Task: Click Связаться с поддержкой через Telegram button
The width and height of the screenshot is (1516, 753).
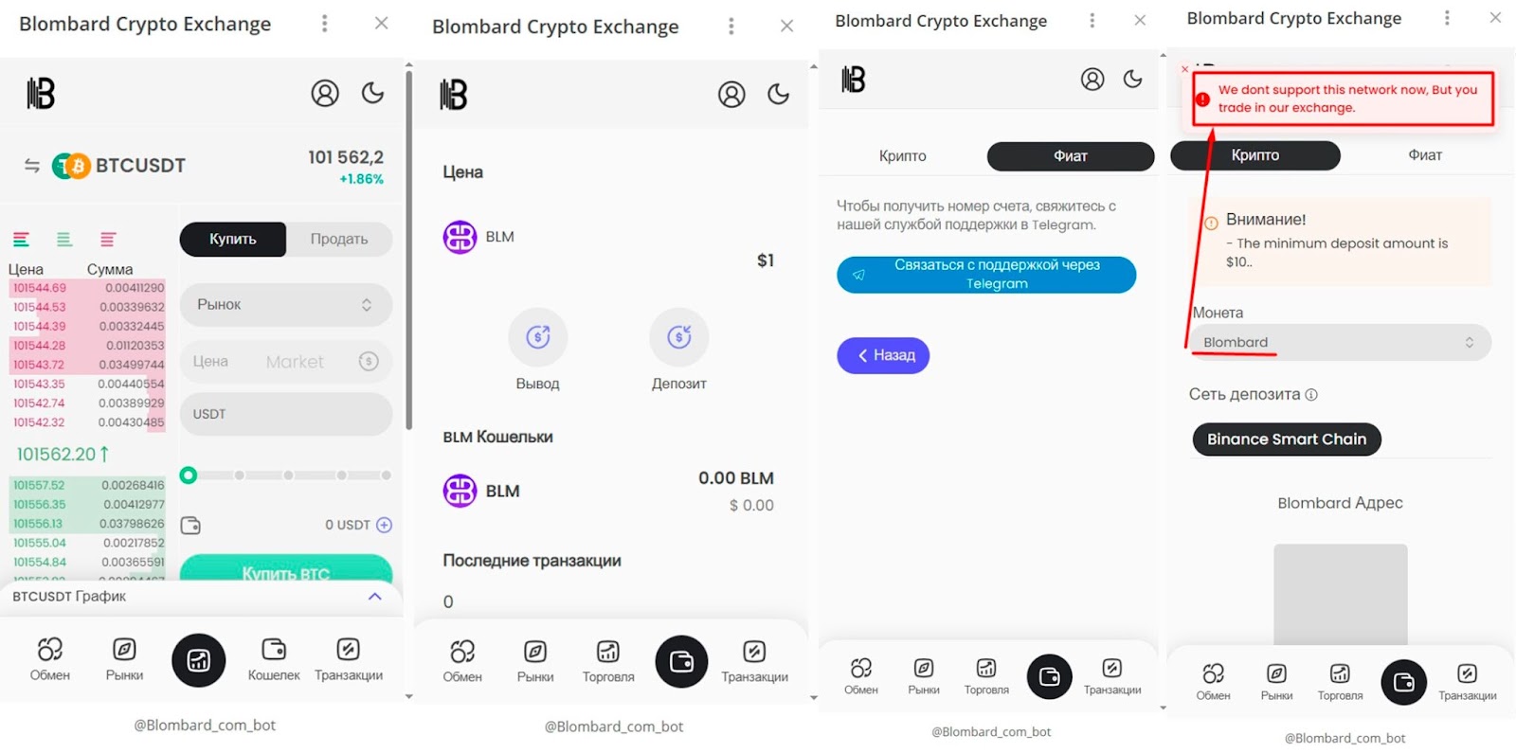Action: pos(986,275)
